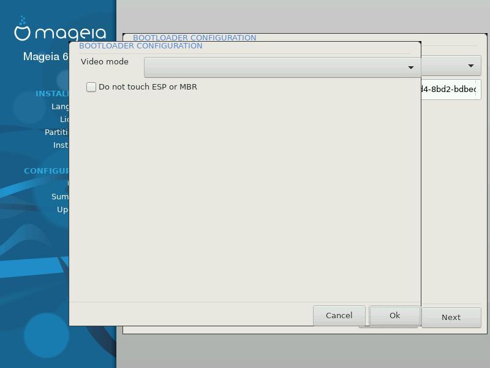
Task: Click the Next button
Action: coord(451,317)
